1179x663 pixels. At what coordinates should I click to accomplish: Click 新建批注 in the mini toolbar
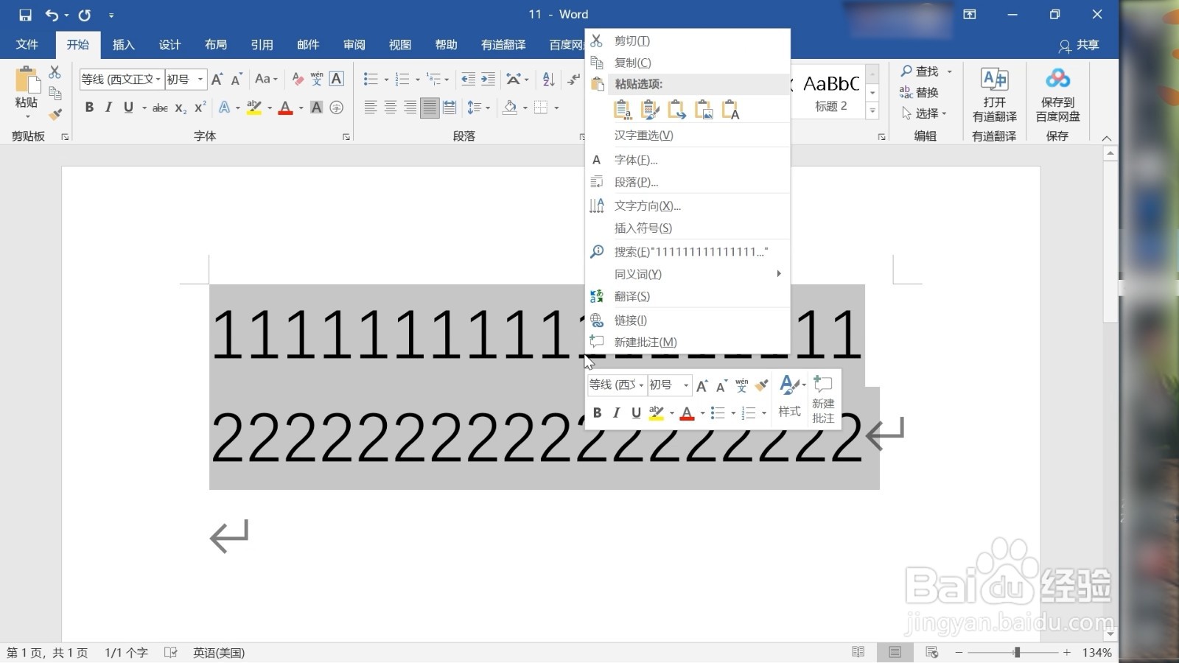(823, 399)
